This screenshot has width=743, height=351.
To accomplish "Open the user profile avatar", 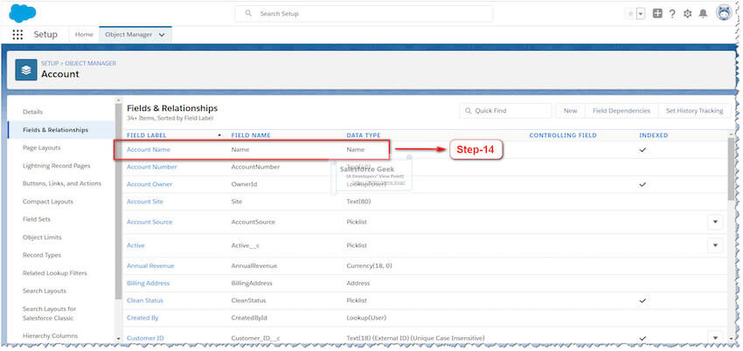I will click(x=724, y=13).
